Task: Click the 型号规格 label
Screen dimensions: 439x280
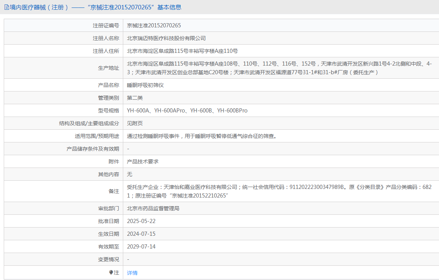Action: pos(109,111)
